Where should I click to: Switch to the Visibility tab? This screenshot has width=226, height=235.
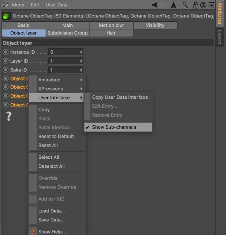point(156,25)
